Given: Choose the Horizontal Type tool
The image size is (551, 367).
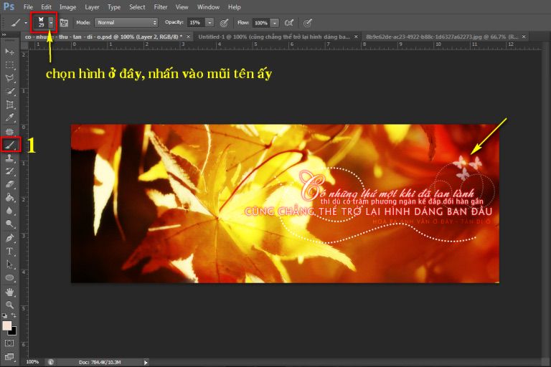Looking at the screenshot, I should coord(10,251).
